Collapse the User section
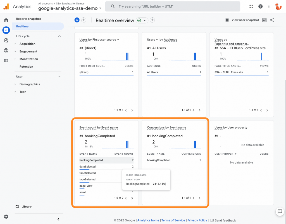This screenshot has width=286, height=224. (x=59, y=77)
